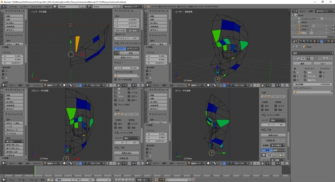Click the レンズ 35.000 value field
The width and height of the screenshot is (335, 182).
coord(127,68)
